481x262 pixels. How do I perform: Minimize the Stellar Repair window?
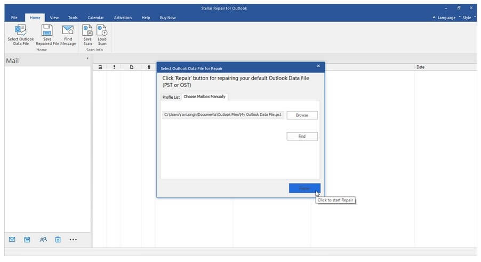tap(446, 8)
